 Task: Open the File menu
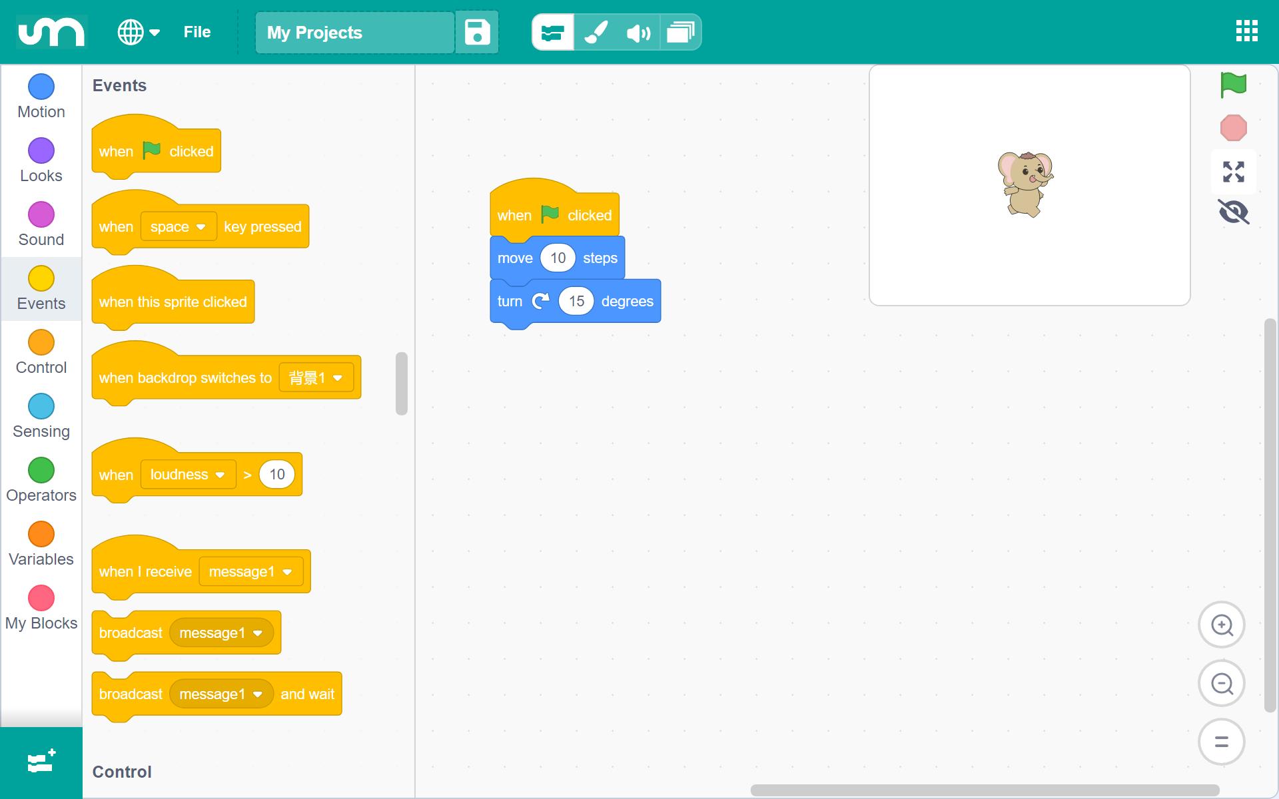[197, 32]
